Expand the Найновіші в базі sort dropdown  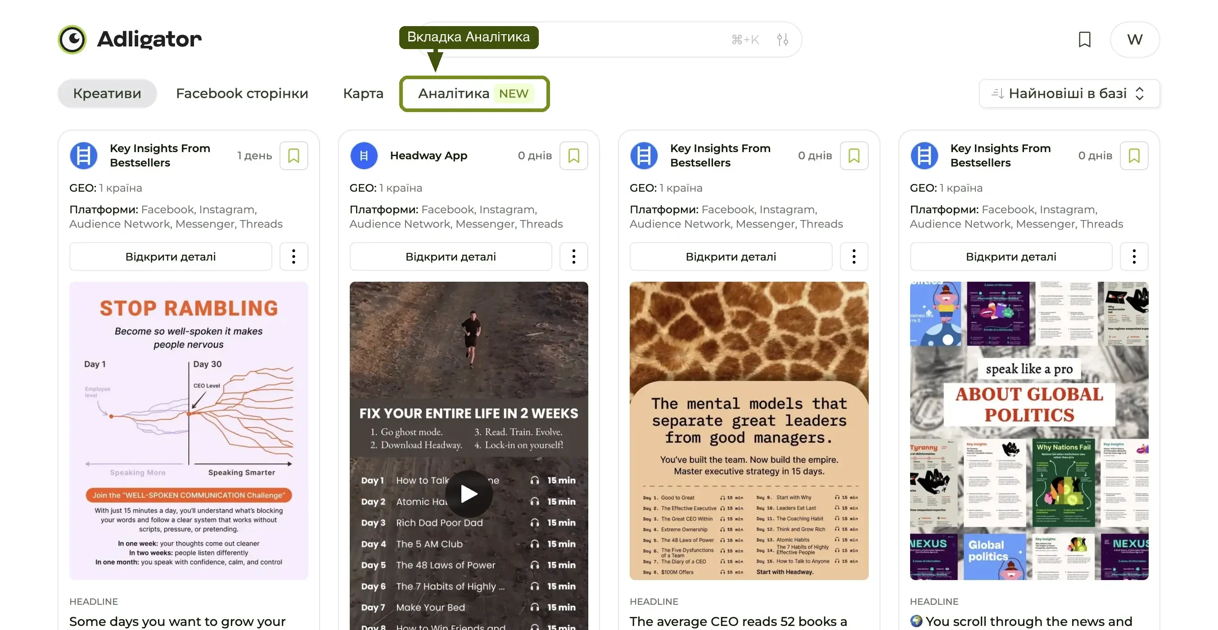1069,94
